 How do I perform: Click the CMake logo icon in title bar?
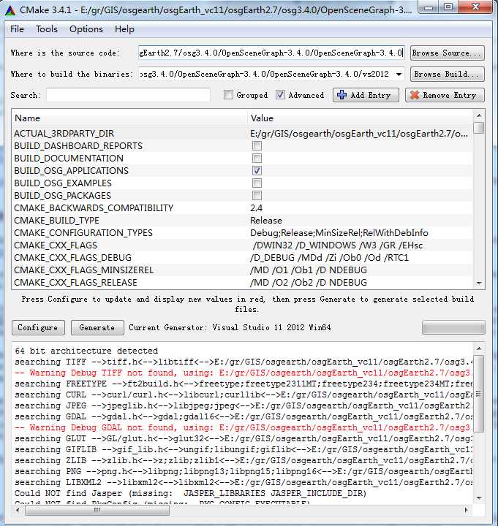tap(10, 10)
